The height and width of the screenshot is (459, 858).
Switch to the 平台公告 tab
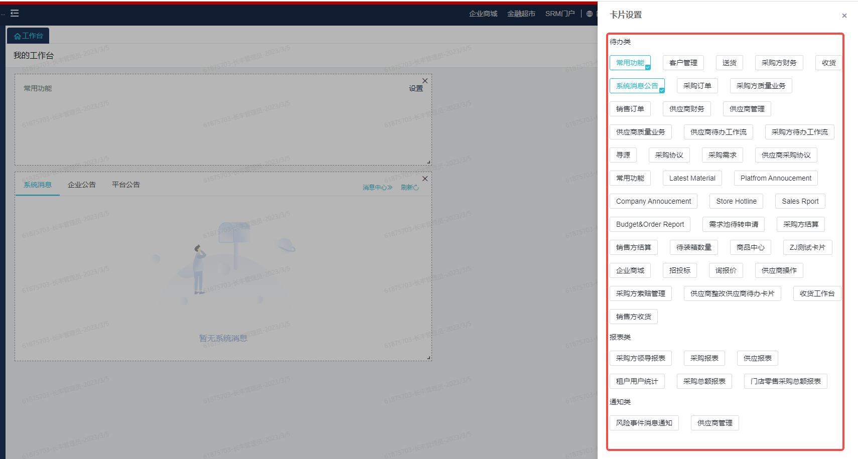[126, 185]
